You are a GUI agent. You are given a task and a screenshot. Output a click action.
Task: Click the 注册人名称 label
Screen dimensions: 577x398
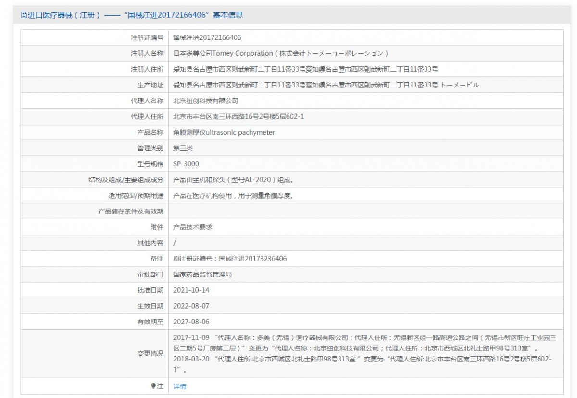pyautogui.click(x=147, y=53)
